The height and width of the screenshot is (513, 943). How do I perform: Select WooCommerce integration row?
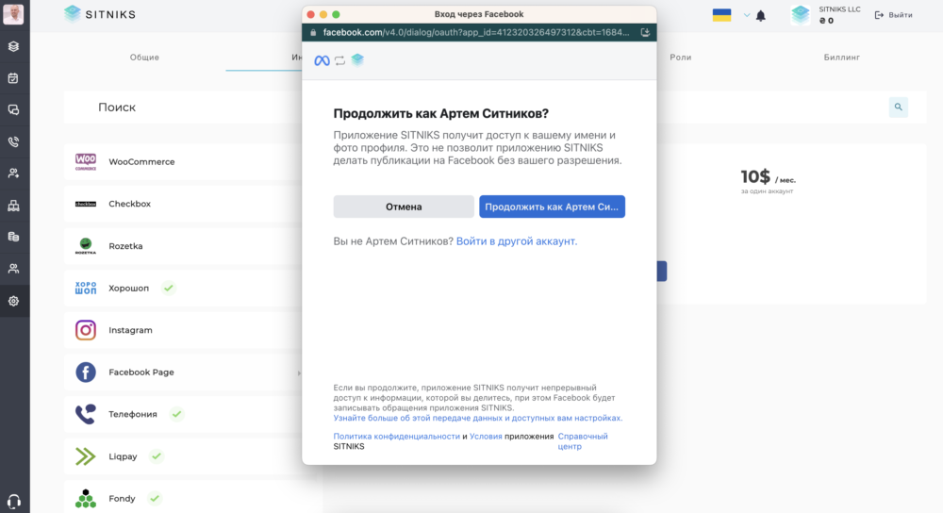183,162
